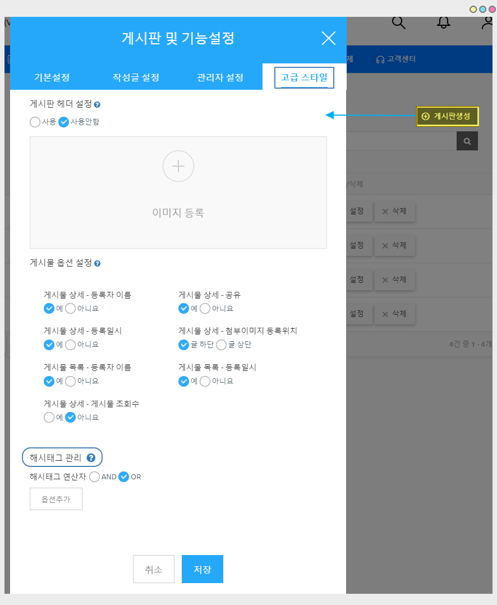This screenshot has width=497, height=605.
Task: Click the dark search button in list
Action: [x=467, y=141]
